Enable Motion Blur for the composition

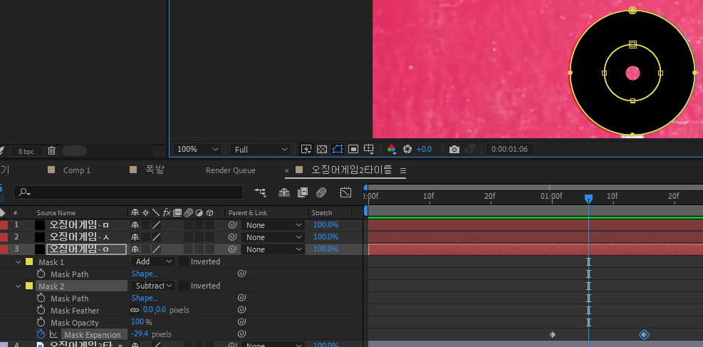click(x=321, y=192)
